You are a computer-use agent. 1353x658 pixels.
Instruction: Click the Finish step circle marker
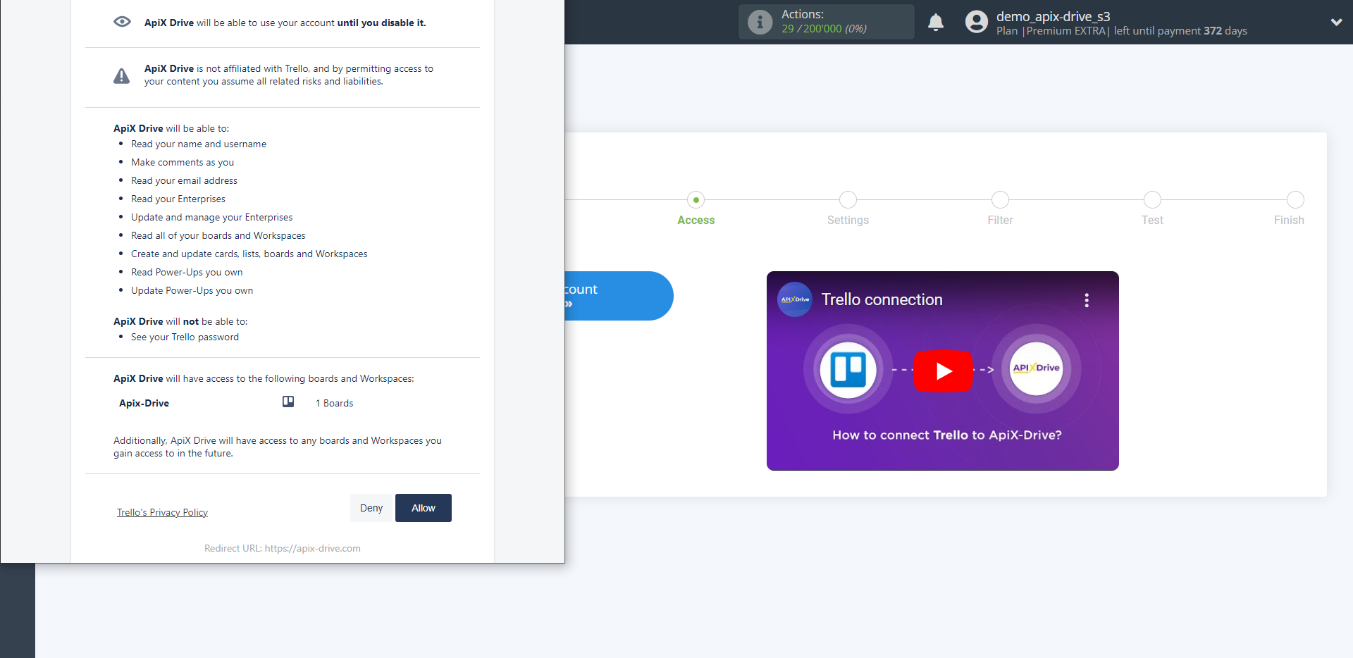click(1295, 200)
